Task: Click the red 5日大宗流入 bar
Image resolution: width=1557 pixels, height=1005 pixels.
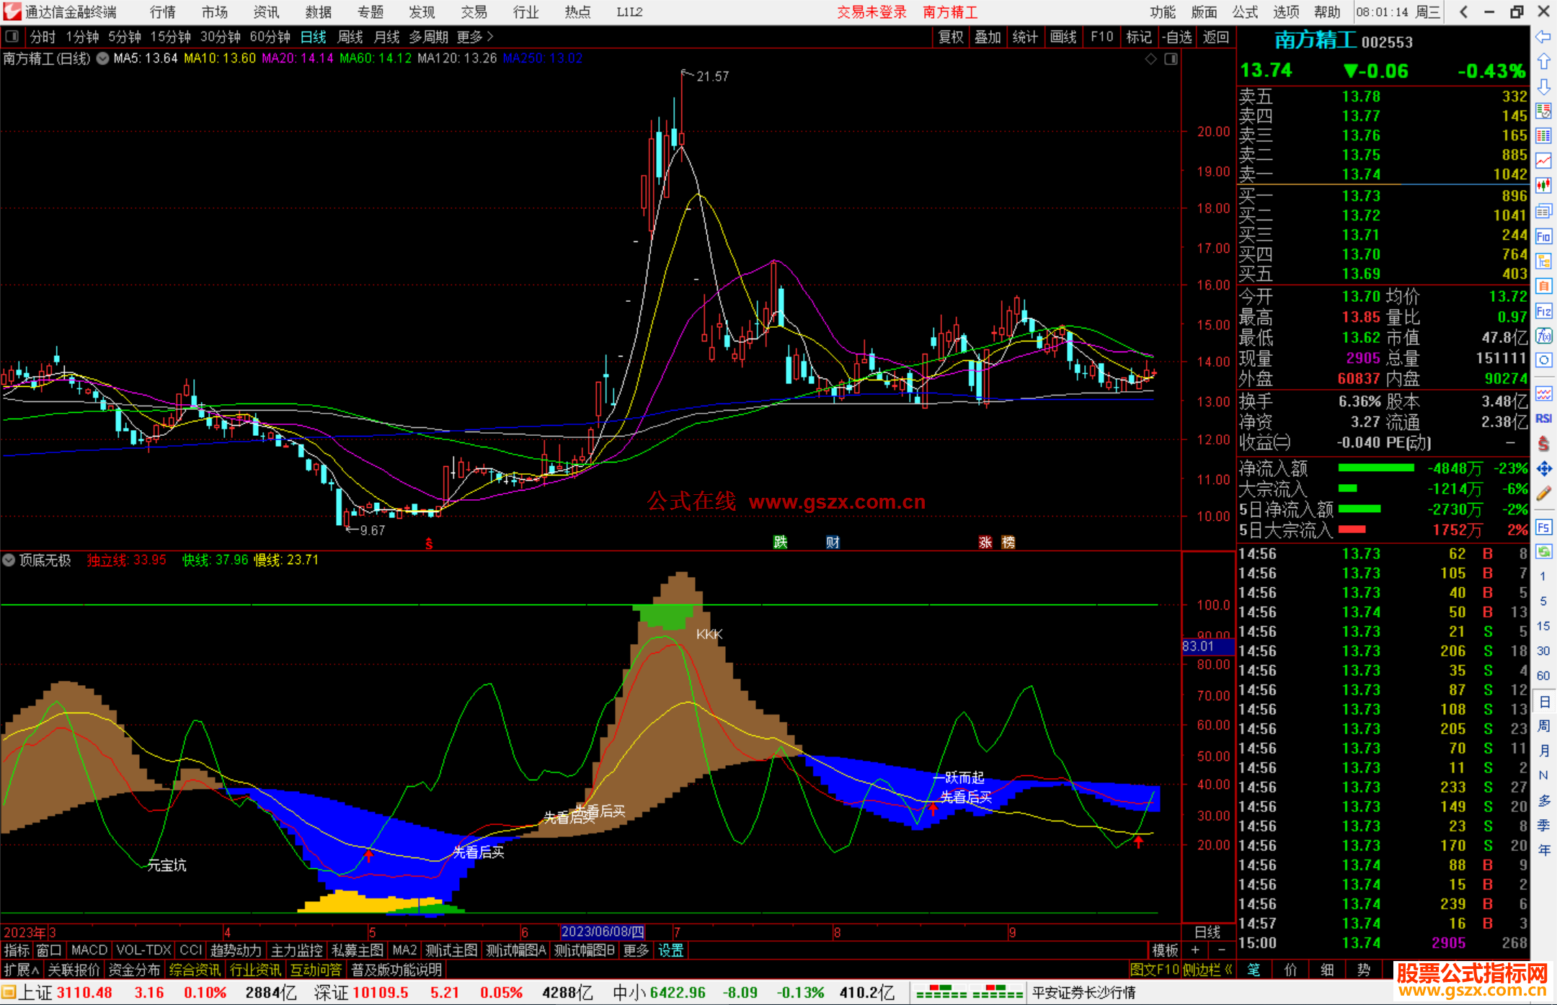Action: 1352,530
